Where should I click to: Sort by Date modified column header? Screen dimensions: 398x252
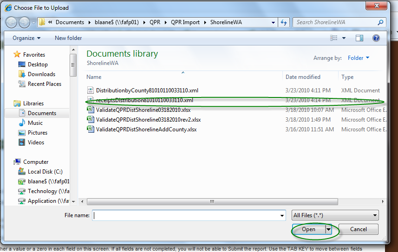point(302,77)
